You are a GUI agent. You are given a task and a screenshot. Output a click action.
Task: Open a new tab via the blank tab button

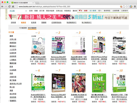[37, 3]
